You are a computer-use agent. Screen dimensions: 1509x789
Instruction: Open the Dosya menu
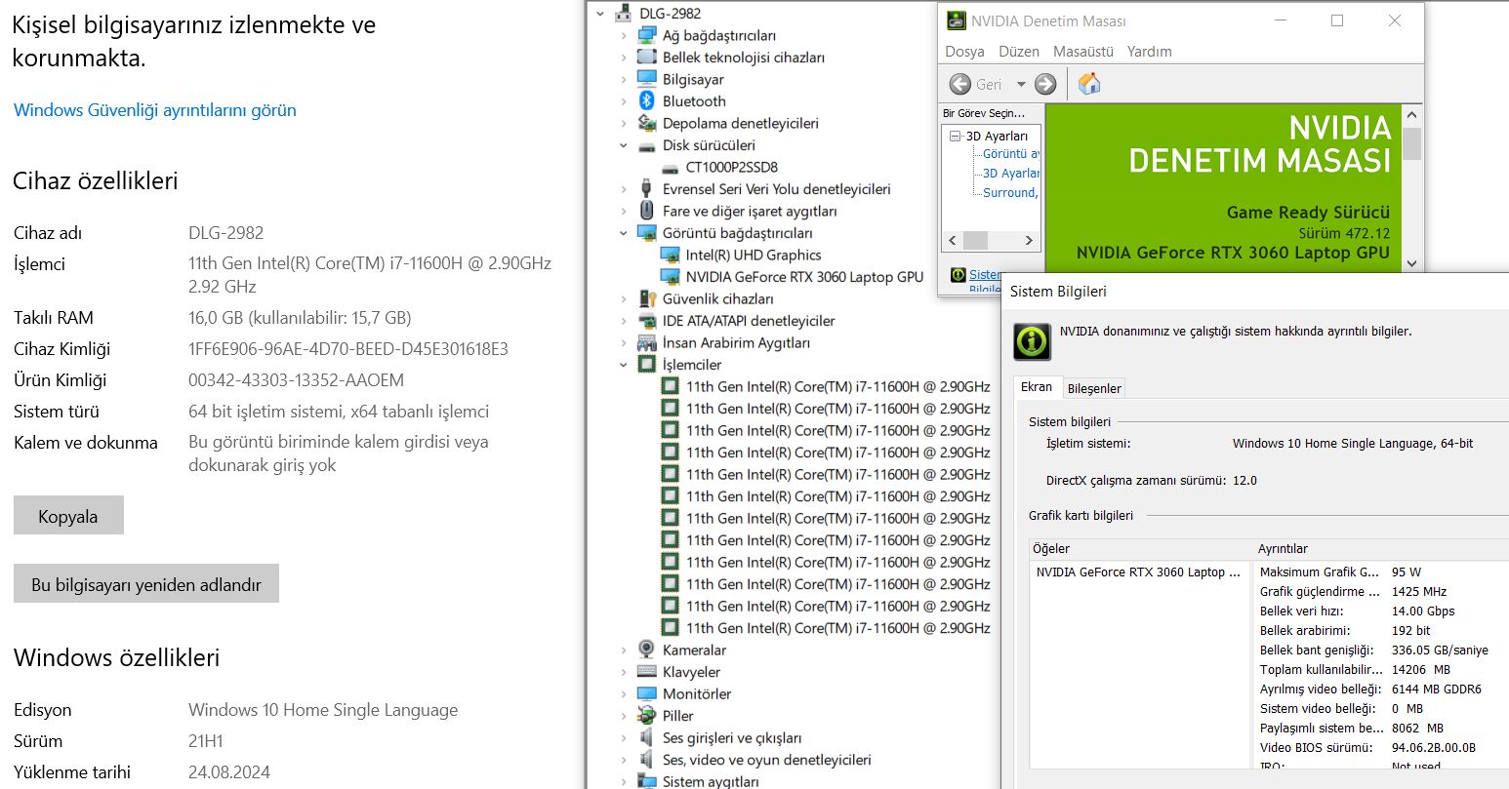pos(964,51)
